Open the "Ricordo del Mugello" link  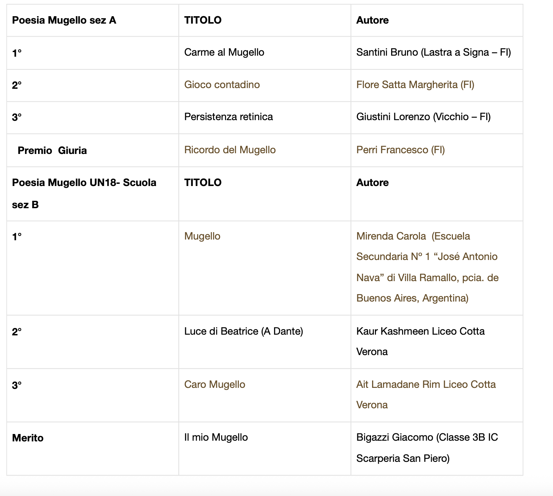230,150
